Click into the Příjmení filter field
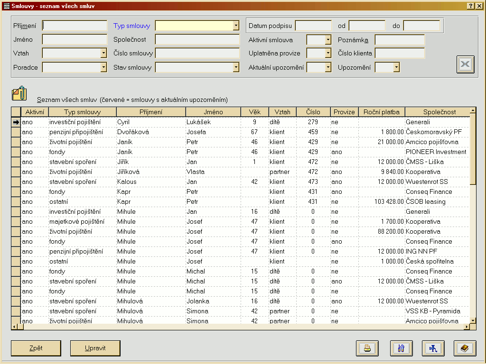 tap(75, 26)
